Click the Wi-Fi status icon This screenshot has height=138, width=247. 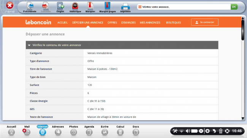tap(182, 131)
